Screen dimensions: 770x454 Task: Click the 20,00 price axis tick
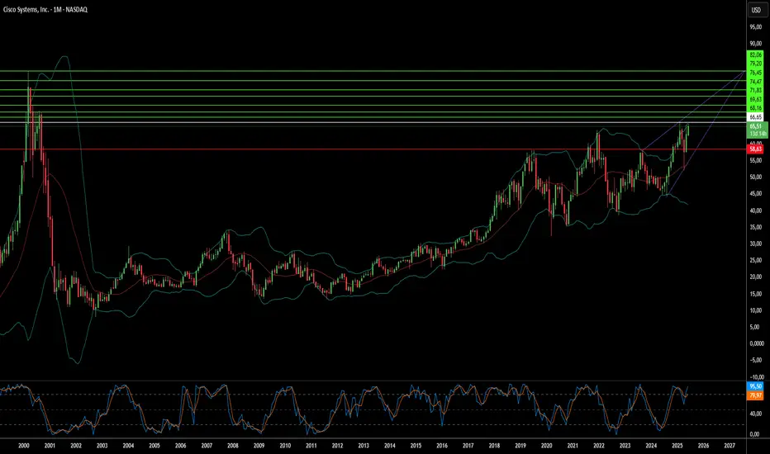pos(756,277)
